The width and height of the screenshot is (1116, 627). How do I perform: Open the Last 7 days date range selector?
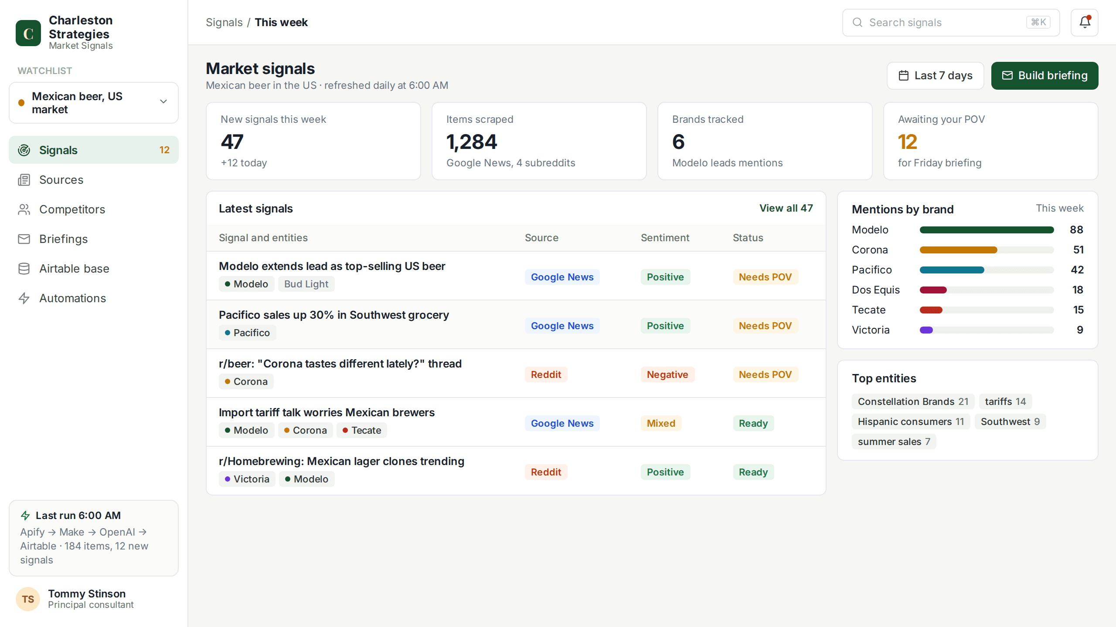coord(936,76)
